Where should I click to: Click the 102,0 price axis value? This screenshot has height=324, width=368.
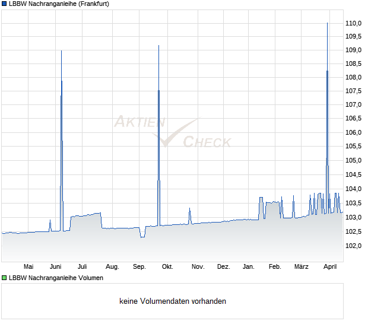[353, 246]
